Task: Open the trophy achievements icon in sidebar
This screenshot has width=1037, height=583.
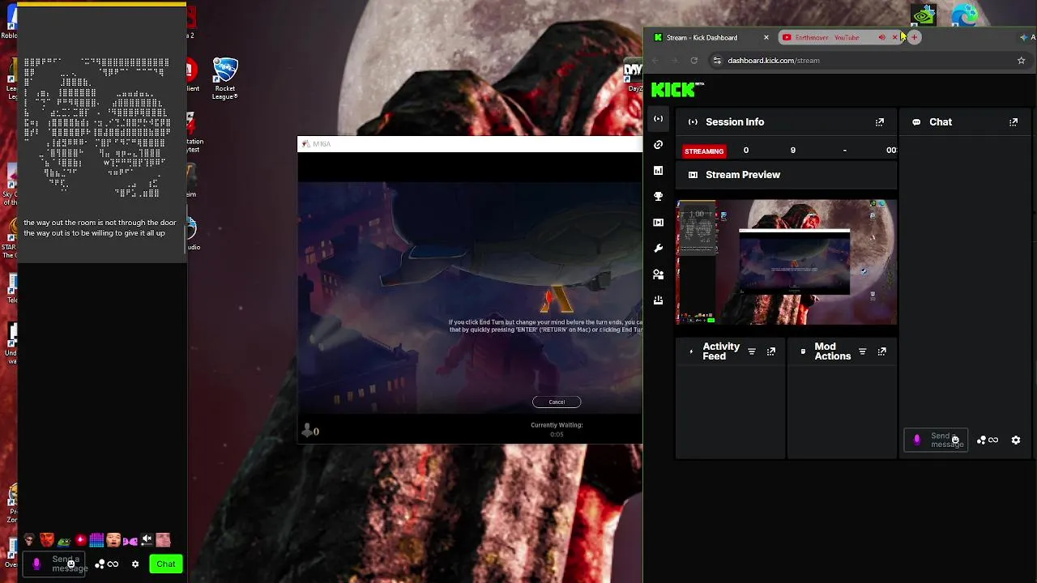Action: pyautogui.click(x=658, y=197)
